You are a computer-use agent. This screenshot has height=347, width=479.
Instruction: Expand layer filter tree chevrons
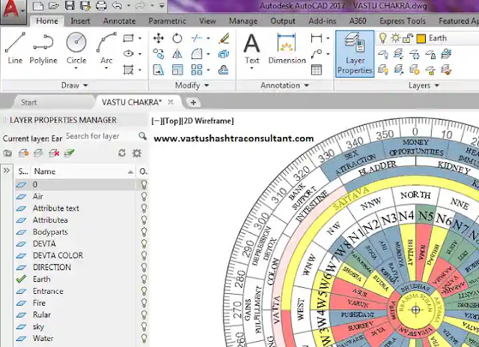(7, 171)
